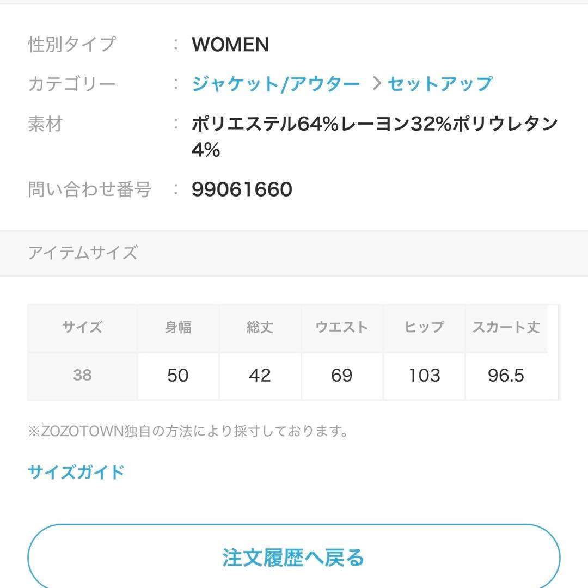Click the スカート丈 column header
Image resolution: width=588 pixels, height=588 pixels.
coord(506,328)
